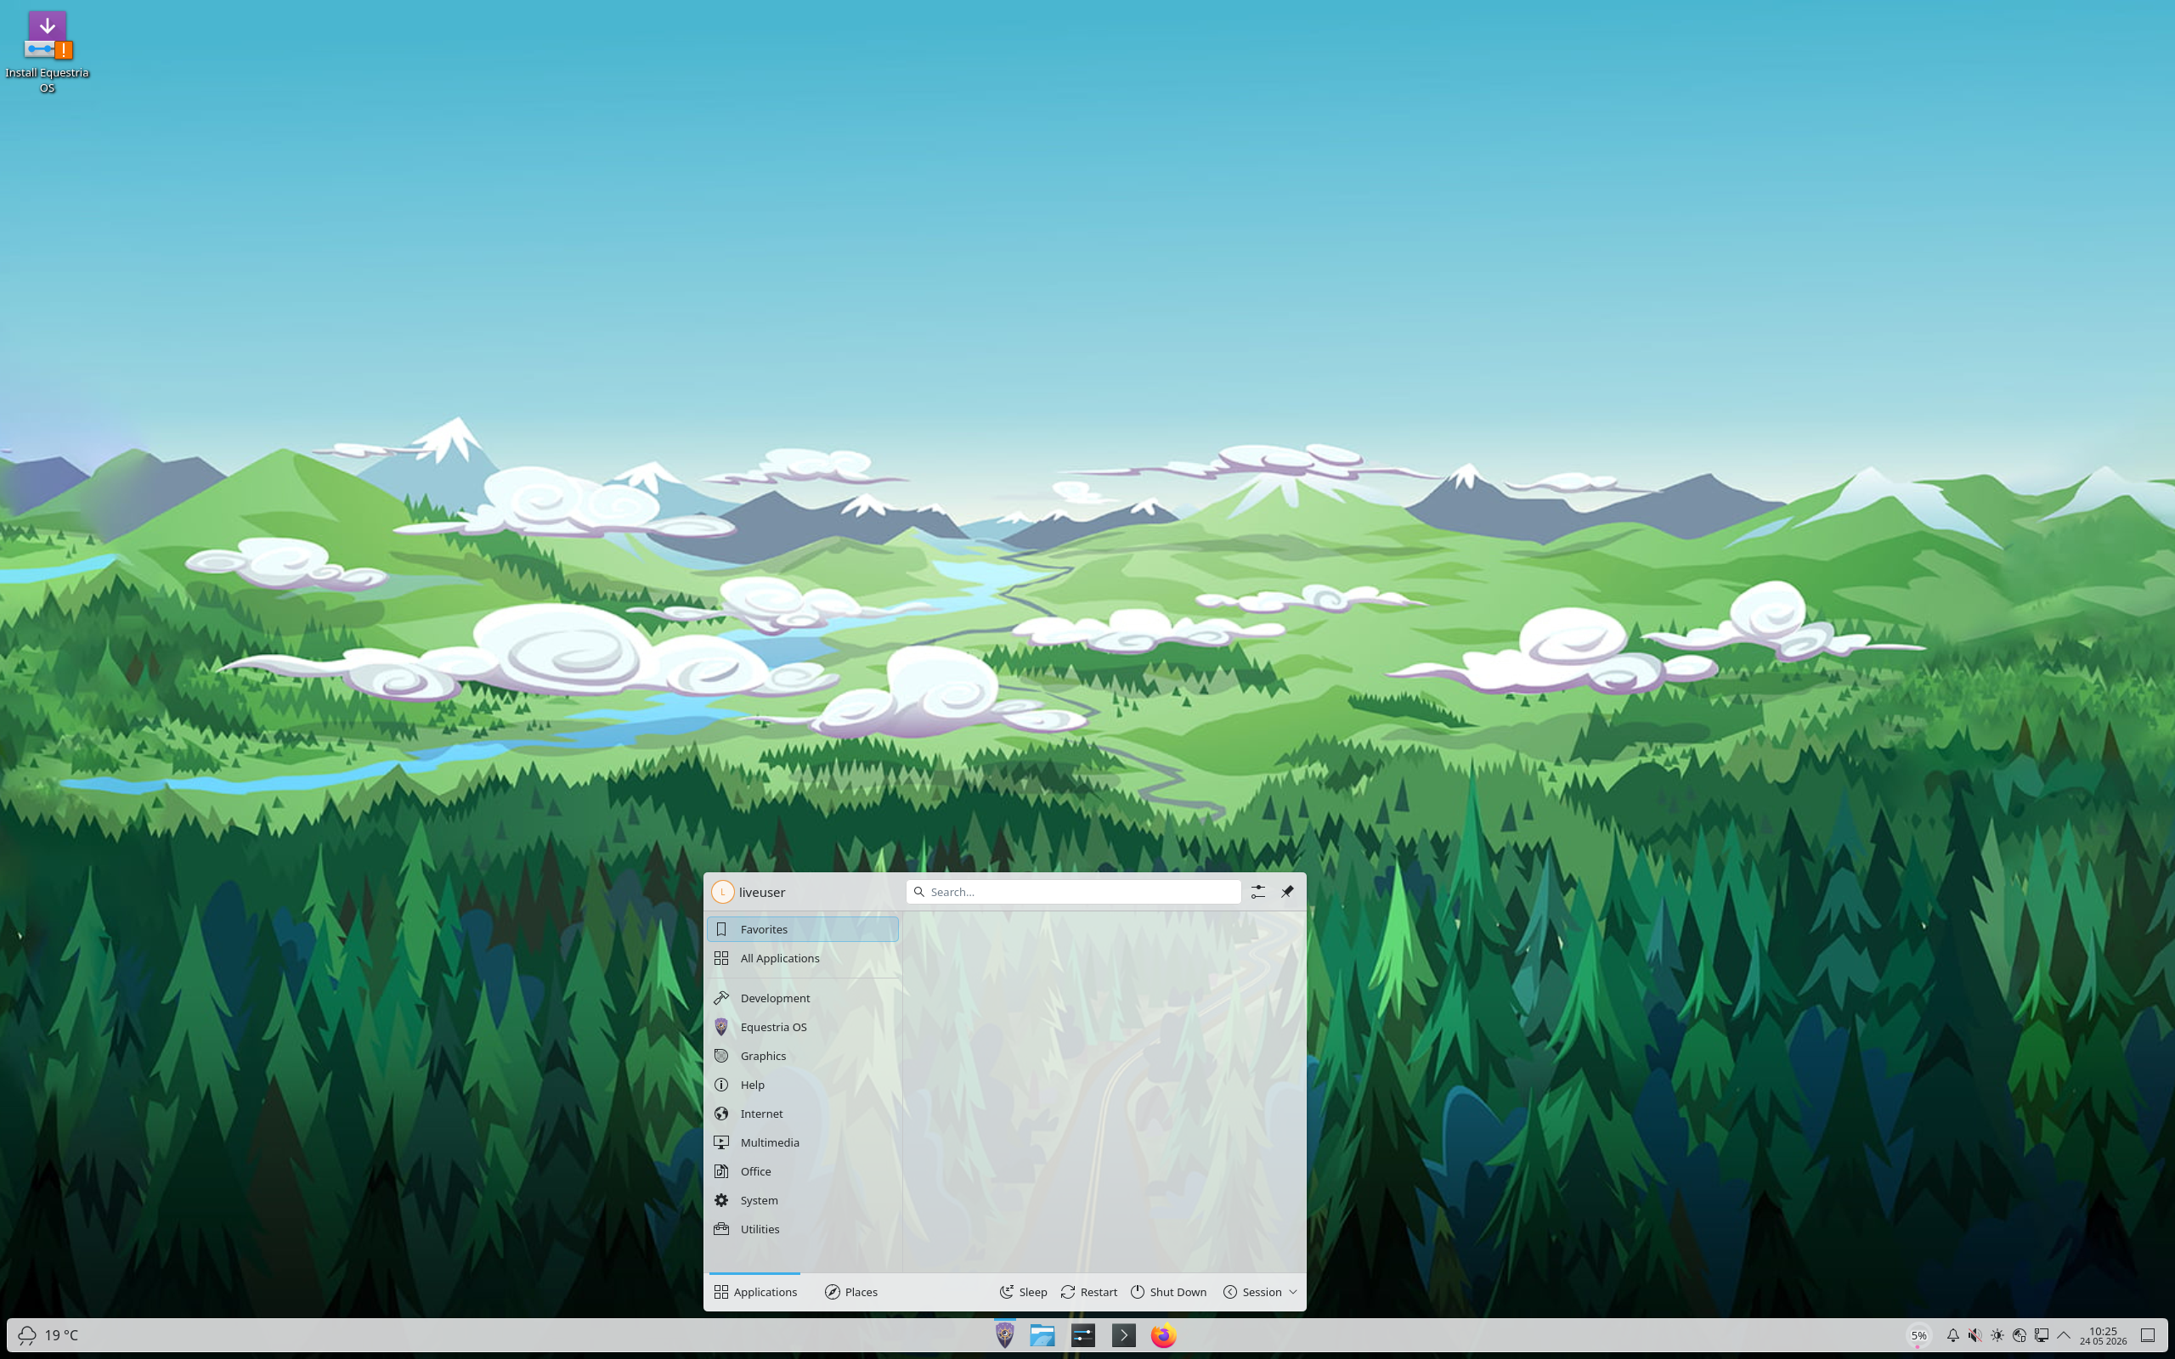Open the weather widget showing 19 °C
Viewport: 2175px width, 1359px height.
tap(48, 1334)
